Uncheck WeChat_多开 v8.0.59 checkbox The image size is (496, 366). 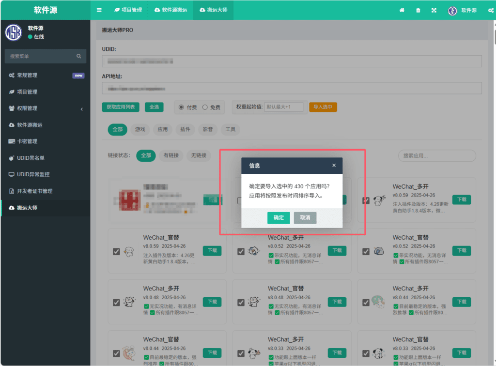pos(366,200)
